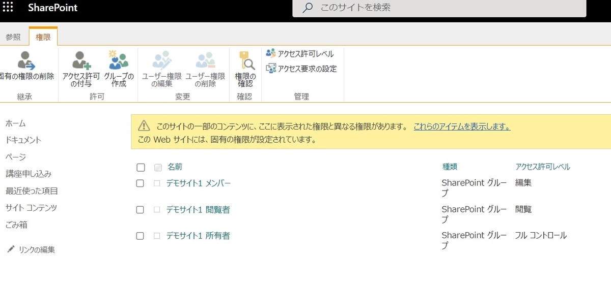The image size is (611, 286).
Task: Click the 編集 permission level text
Action: [523, 183]
